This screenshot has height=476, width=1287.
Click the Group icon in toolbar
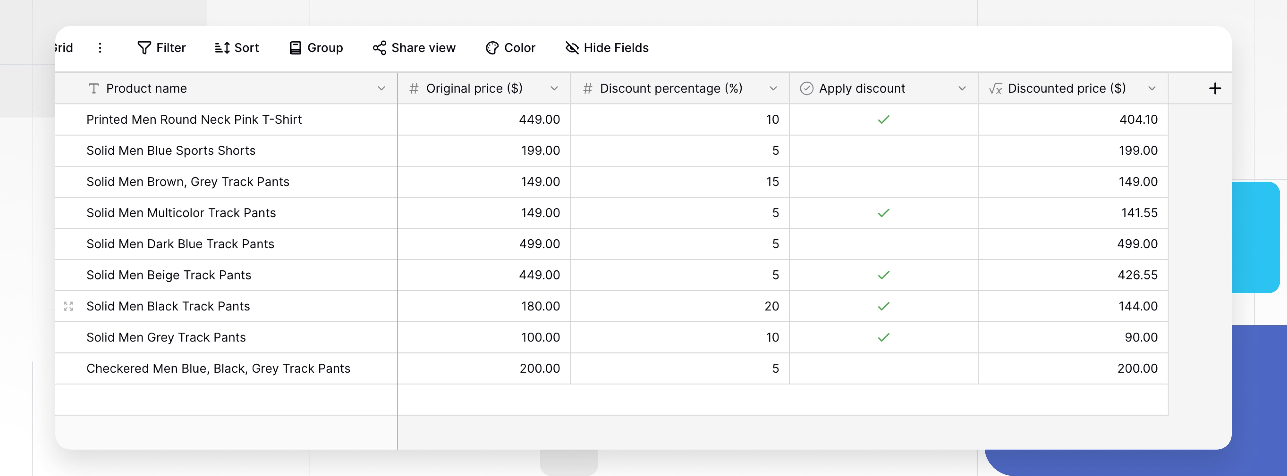tap(295, 48)
